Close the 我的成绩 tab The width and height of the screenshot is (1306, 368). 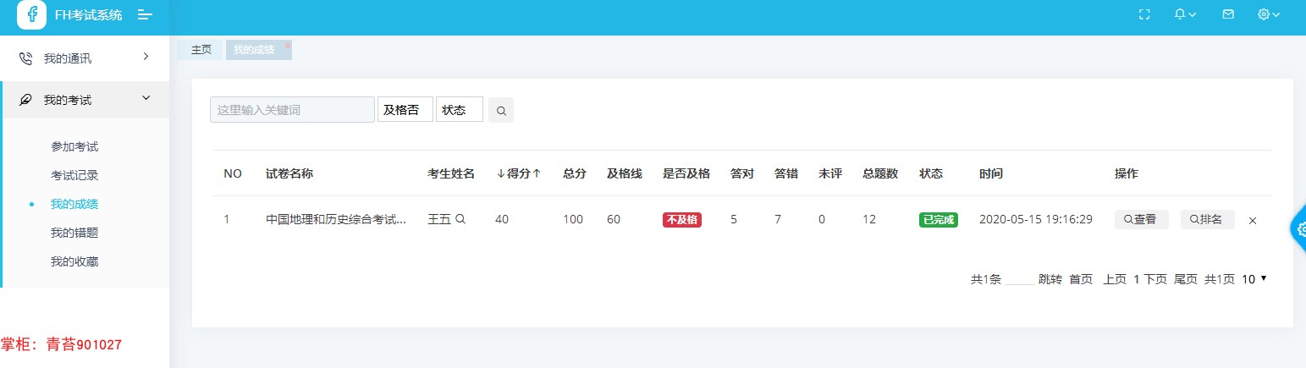(288, 45)
